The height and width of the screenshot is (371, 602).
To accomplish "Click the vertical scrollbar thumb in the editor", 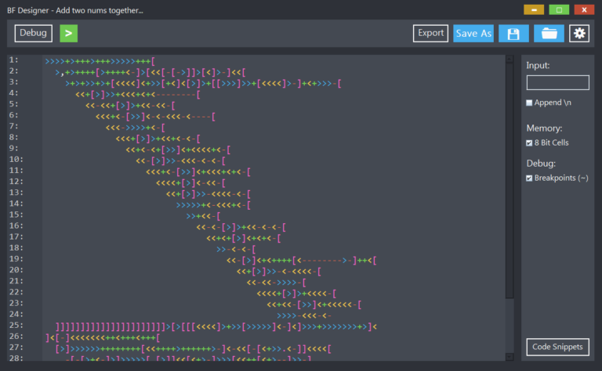I will (x=510, y=181).
